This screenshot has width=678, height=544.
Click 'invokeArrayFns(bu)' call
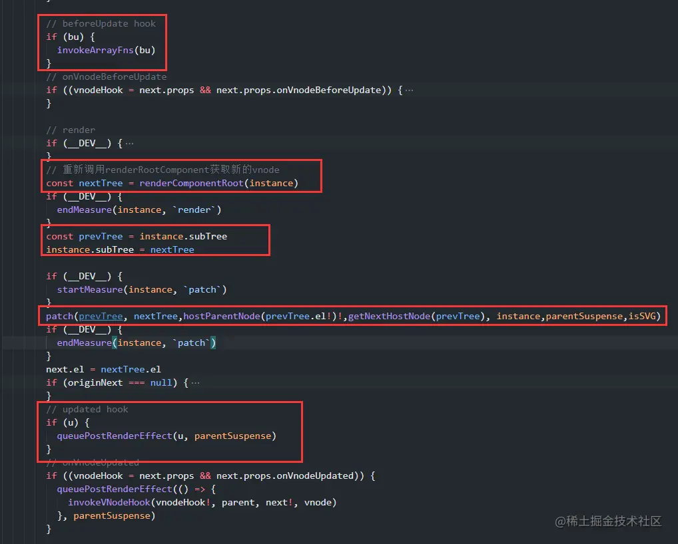106,50
